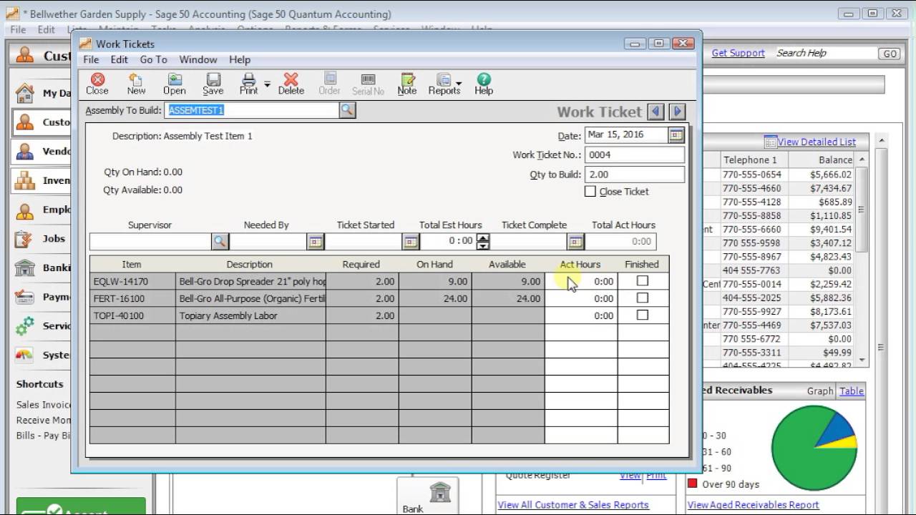Click the Jobs navigation icon in sidebar

coord(25,239)
